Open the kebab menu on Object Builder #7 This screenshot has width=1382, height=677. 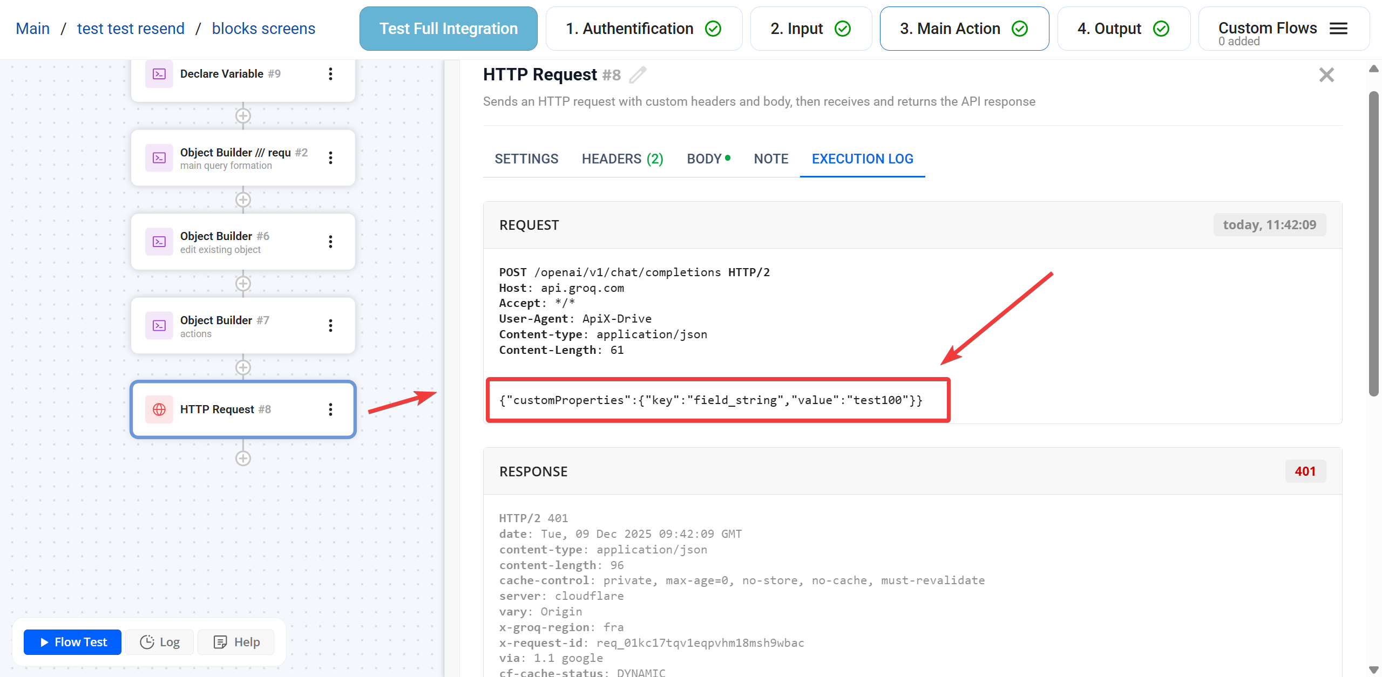330,326
